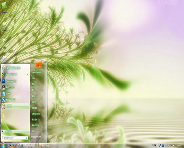
Task: Expand All Programs list
Action: (15, 131)
